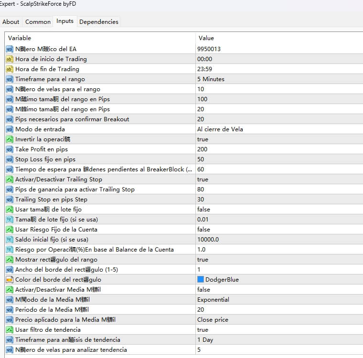Select the magic number value 9950013 field
This screenshot has height=358, width=363.
[209, 49]
